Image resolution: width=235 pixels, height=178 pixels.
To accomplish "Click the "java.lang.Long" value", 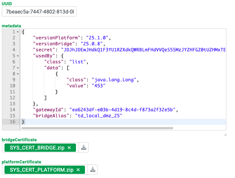I will click(114, 80).
